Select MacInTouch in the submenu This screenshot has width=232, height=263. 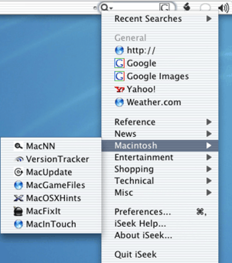51,224
